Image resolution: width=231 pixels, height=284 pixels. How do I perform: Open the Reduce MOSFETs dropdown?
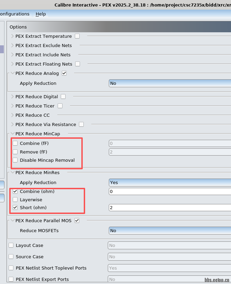[170, 230]
